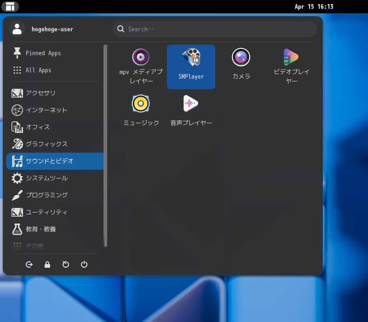This screenshot has width=368, height=322.
Task: Launch the カメラ camera app
Action: pos(241,67)
